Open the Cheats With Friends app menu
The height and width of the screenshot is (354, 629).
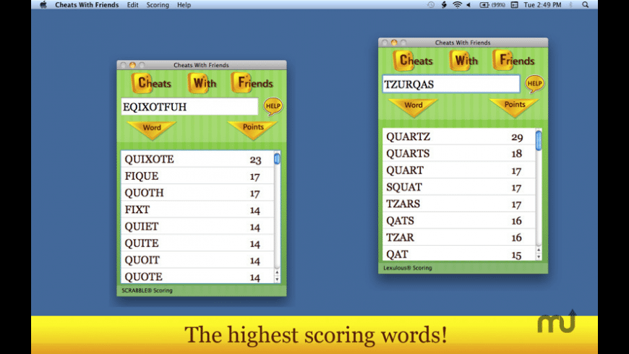[87, 5]
